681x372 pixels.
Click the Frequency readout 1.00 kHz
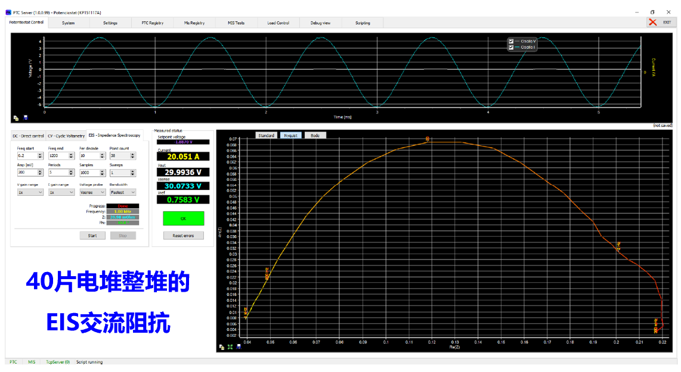point(123,211)
